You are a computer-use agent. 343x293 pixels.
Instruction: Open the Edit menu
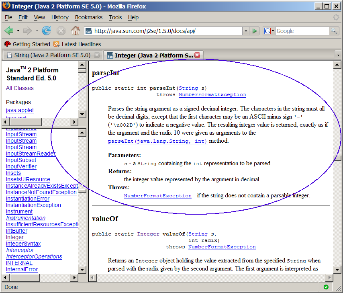23,17
